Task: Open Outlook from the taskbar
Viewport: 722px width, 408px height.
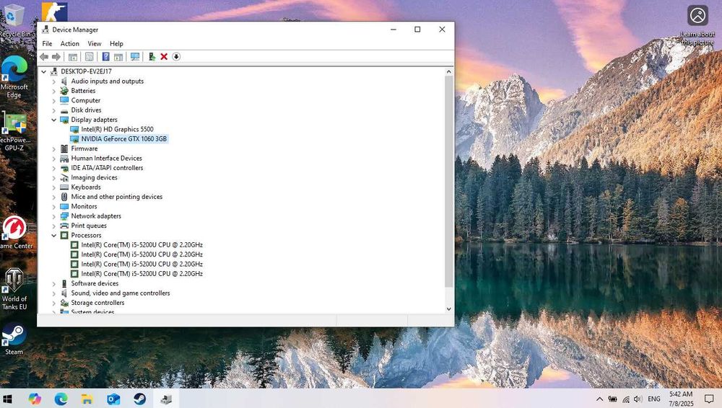Action: click(113, 399)
